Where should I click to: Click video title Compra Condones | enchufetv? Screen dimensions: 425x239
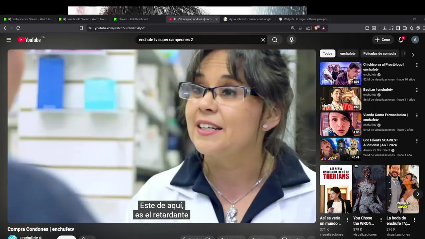41,229
